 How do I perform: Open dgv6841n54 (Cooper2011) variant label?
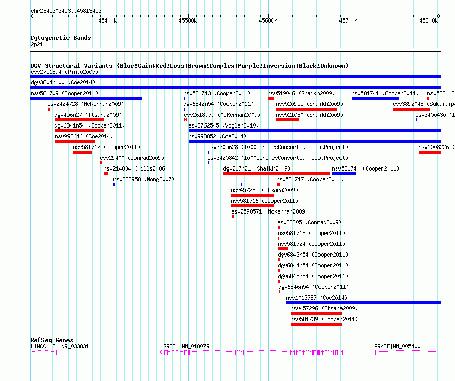(89, 125)
